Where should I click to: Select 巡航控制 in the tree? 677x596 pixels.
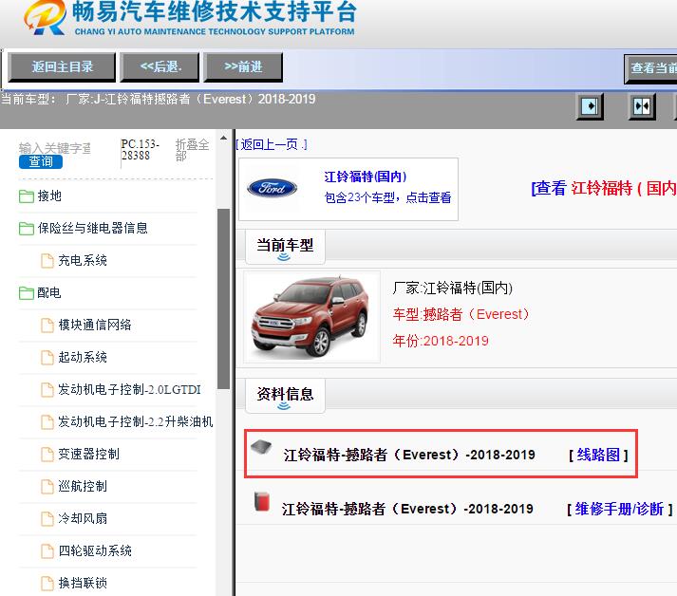pos(83,486)
